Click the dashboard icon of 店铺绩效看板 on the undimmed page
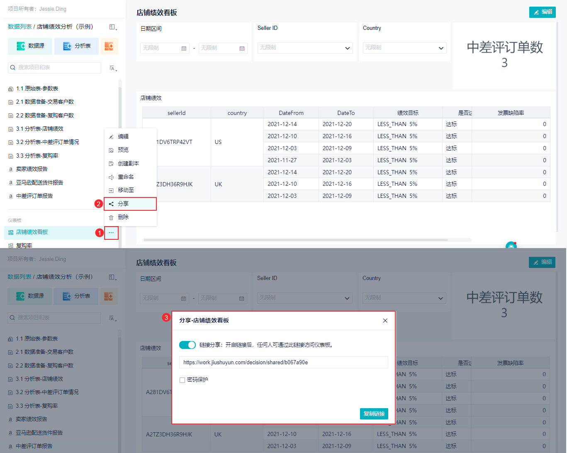 click(11, 232)
